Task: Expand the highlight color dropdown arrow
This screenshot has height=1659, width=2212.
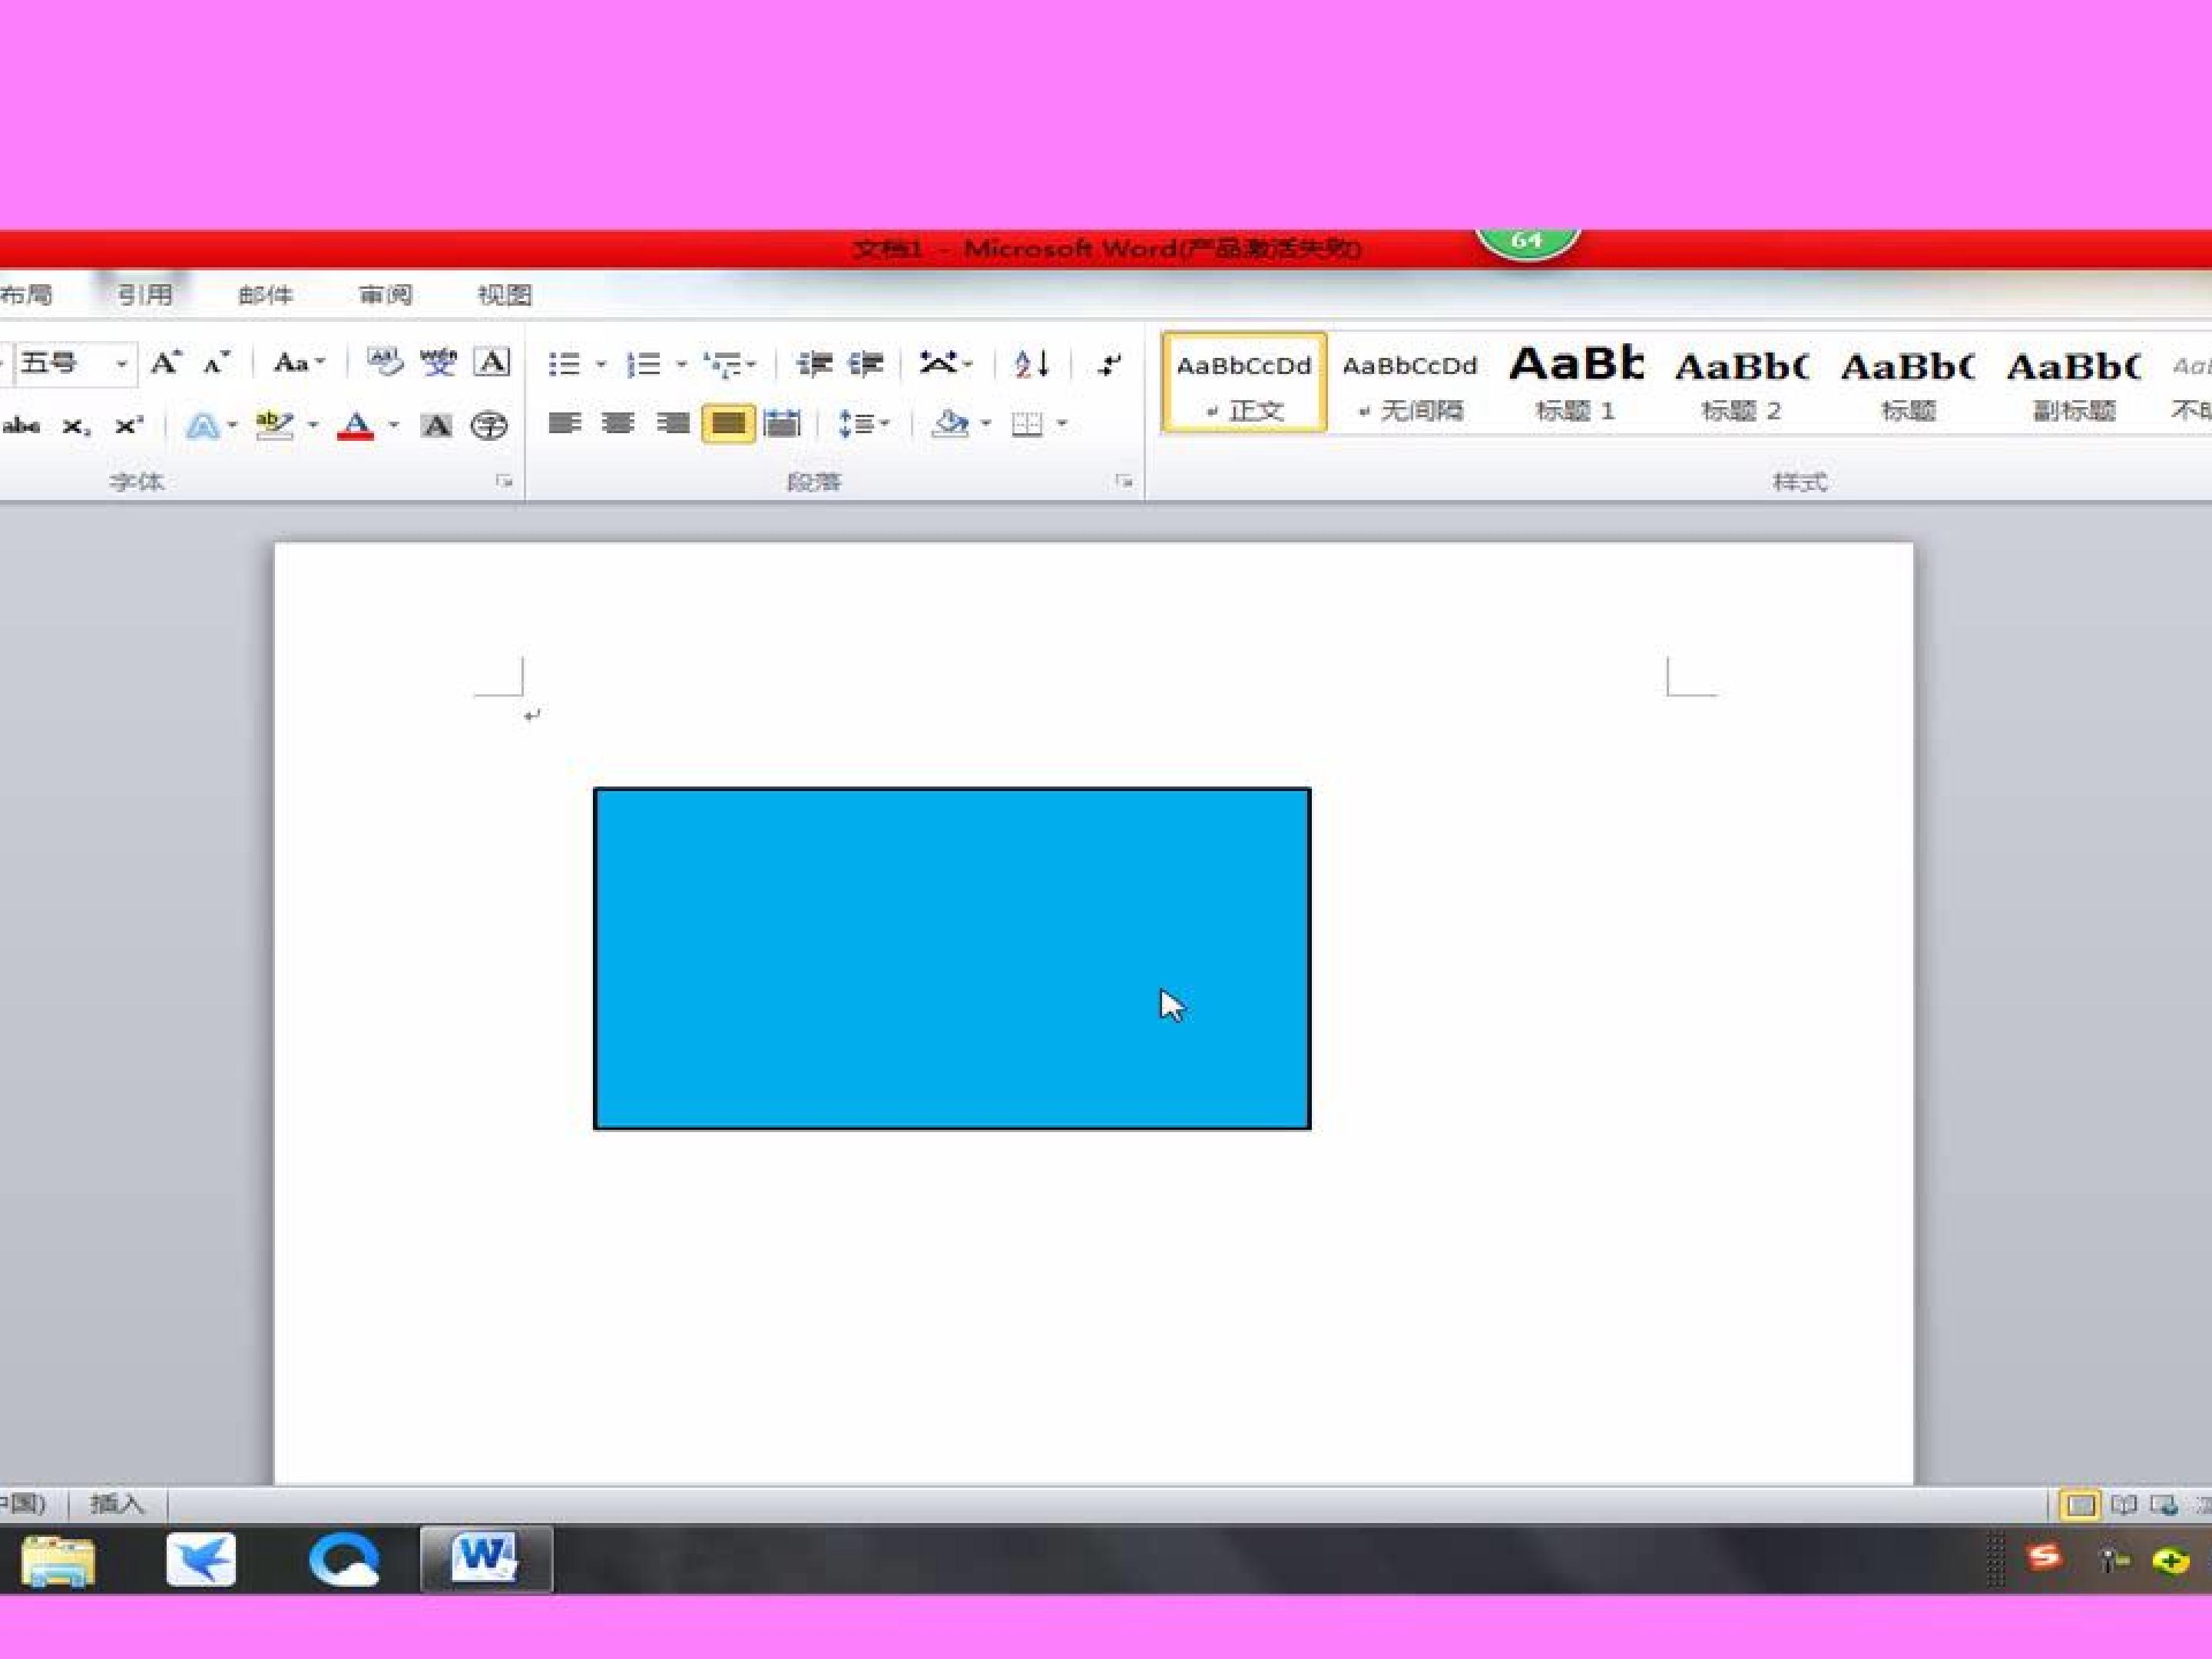Action: pos(313,426)
